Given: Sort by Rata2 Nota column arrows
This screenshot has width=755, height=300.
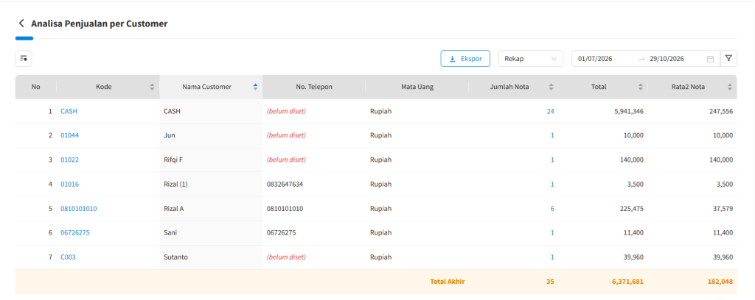Looking at the screenshot, I should [x=729, y=87].
